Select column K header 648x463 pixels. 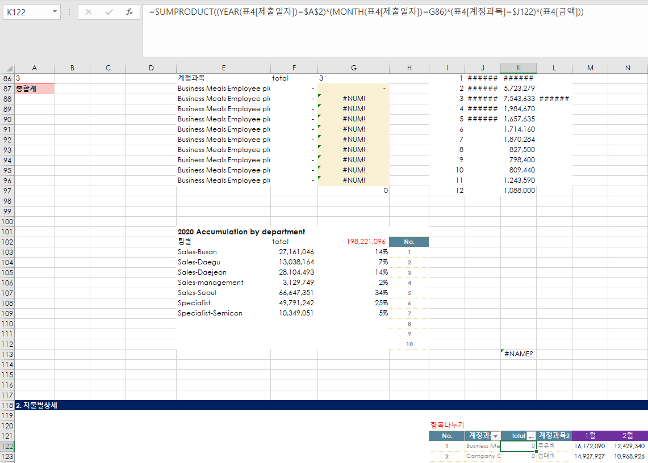519,68
